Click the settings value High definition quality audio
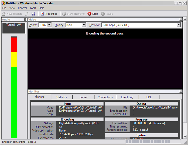The width and height of the screenshot is (188, 145). pyautogui.click(x=79, y=123)
